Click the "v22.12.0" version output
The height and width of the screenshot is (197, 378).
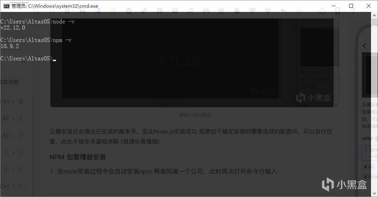(12, 28)
